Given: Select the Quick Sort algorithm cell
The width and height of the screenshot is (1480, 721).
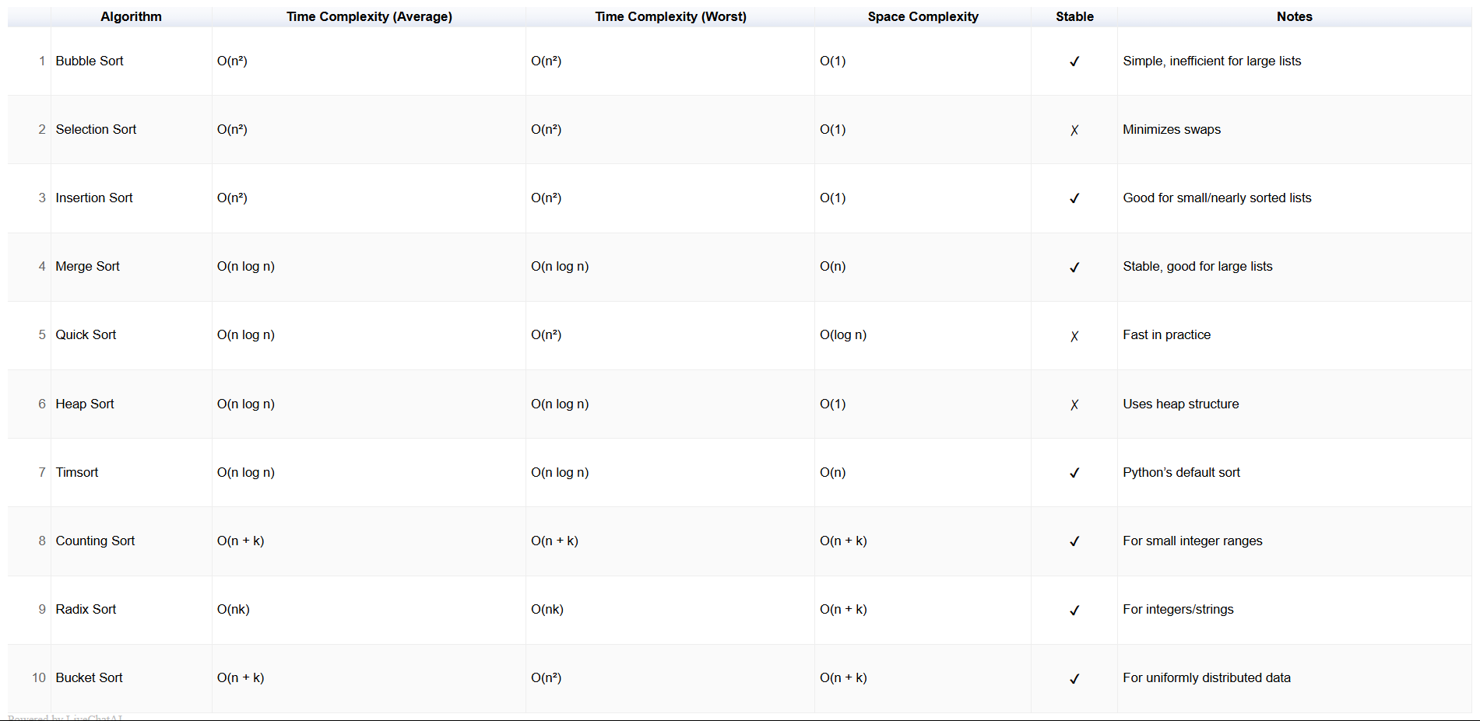Looking at the screenshot, I should [x=131, y=335].
